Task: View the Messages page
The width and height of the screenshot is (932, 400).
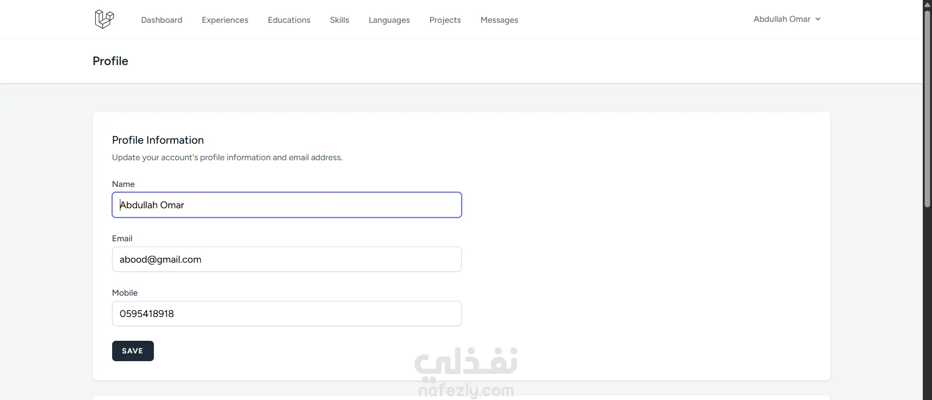Action: [499, 20]
